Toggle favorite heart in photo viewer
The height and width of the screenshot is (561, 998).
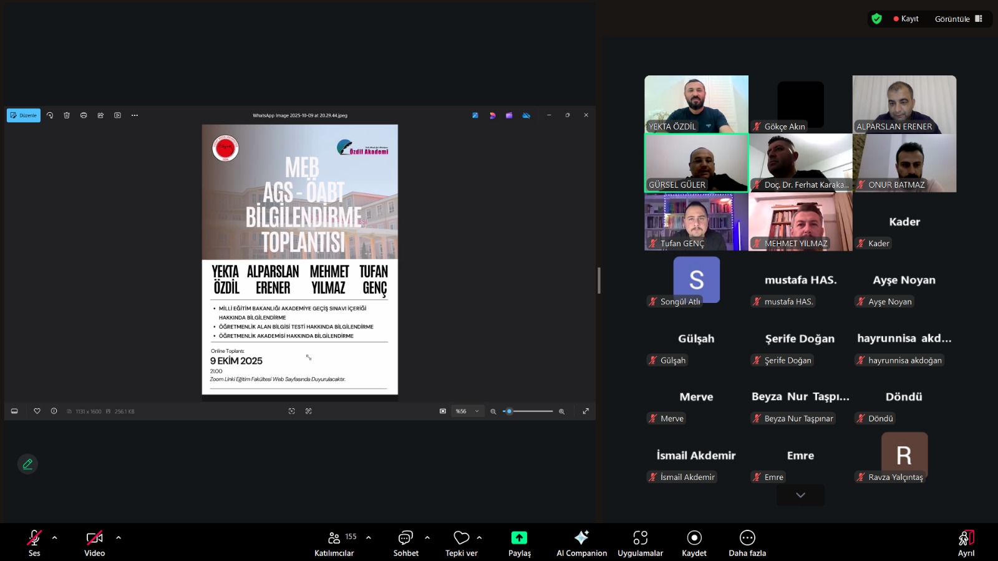click(x=37, y=411)
